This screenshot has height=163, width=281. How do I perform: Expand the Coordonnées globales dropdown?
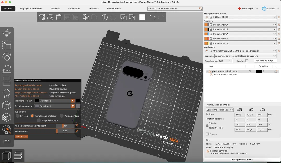click(x=220, y=110)
